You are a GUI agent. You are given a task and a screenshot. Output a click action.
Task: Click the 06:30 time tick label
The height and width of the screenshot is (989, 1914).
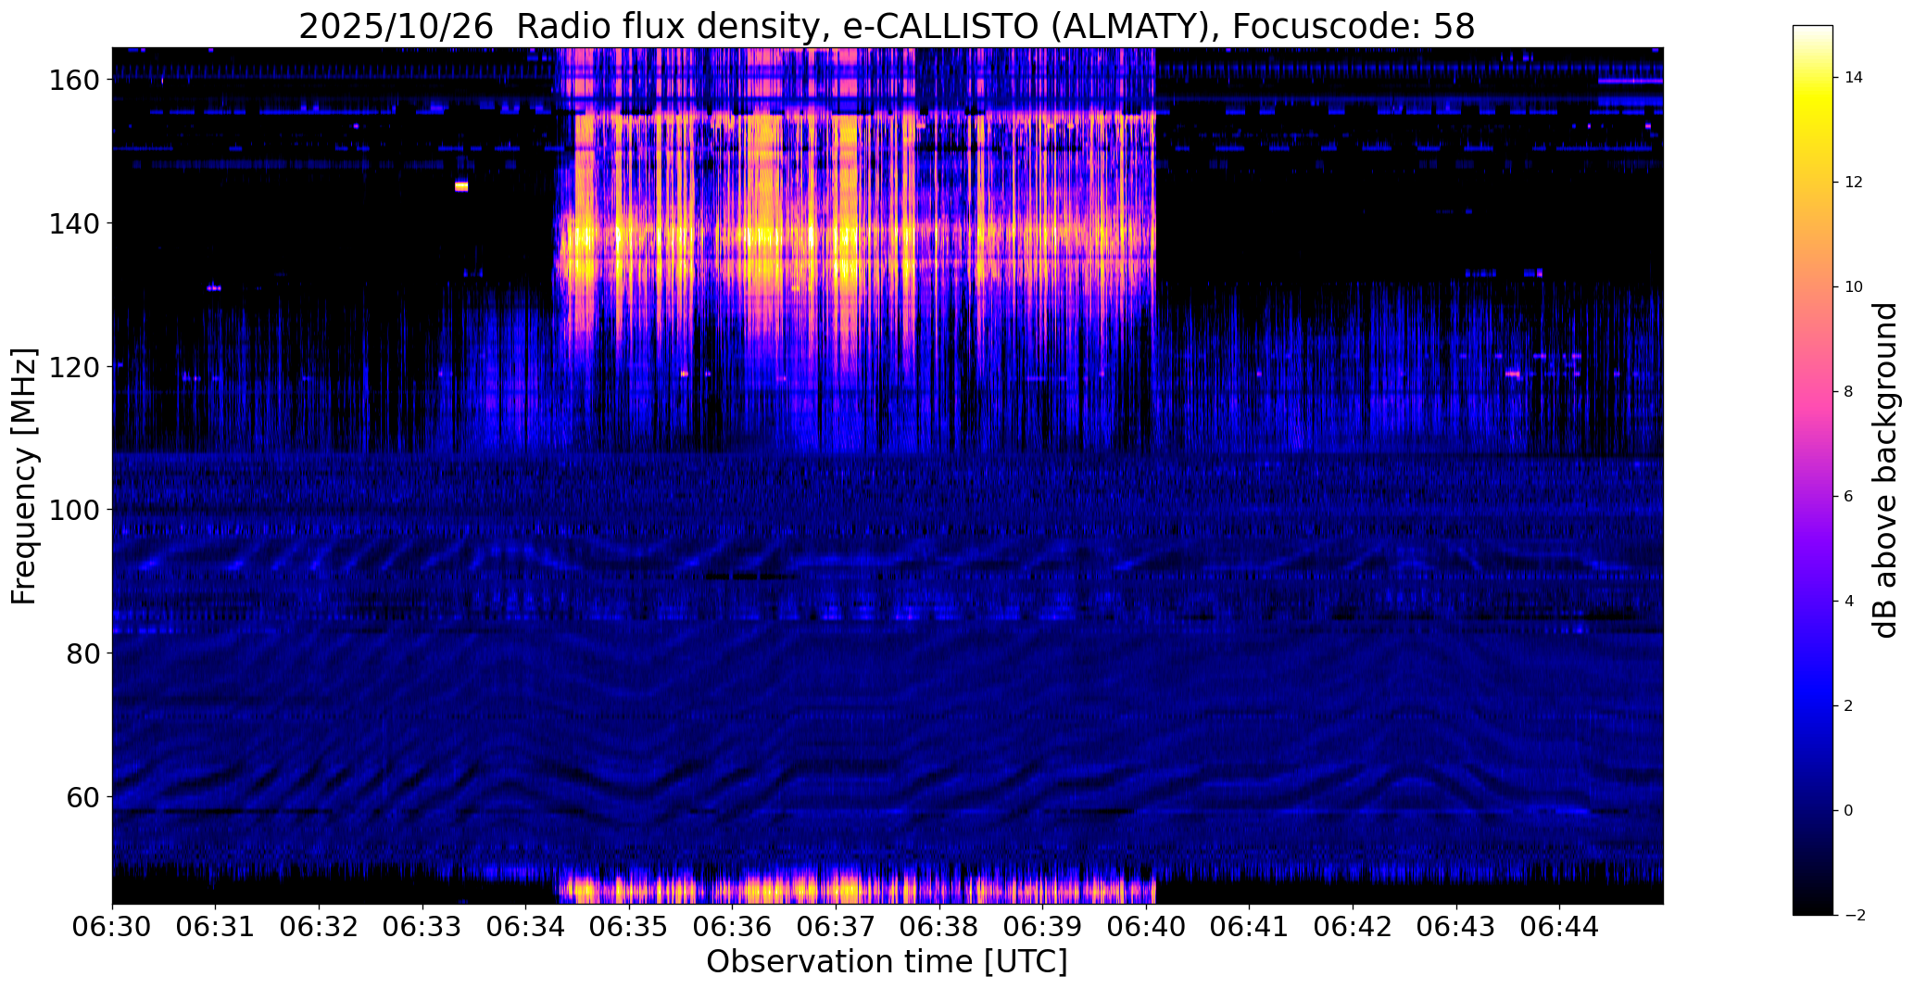tap(112, 925)
